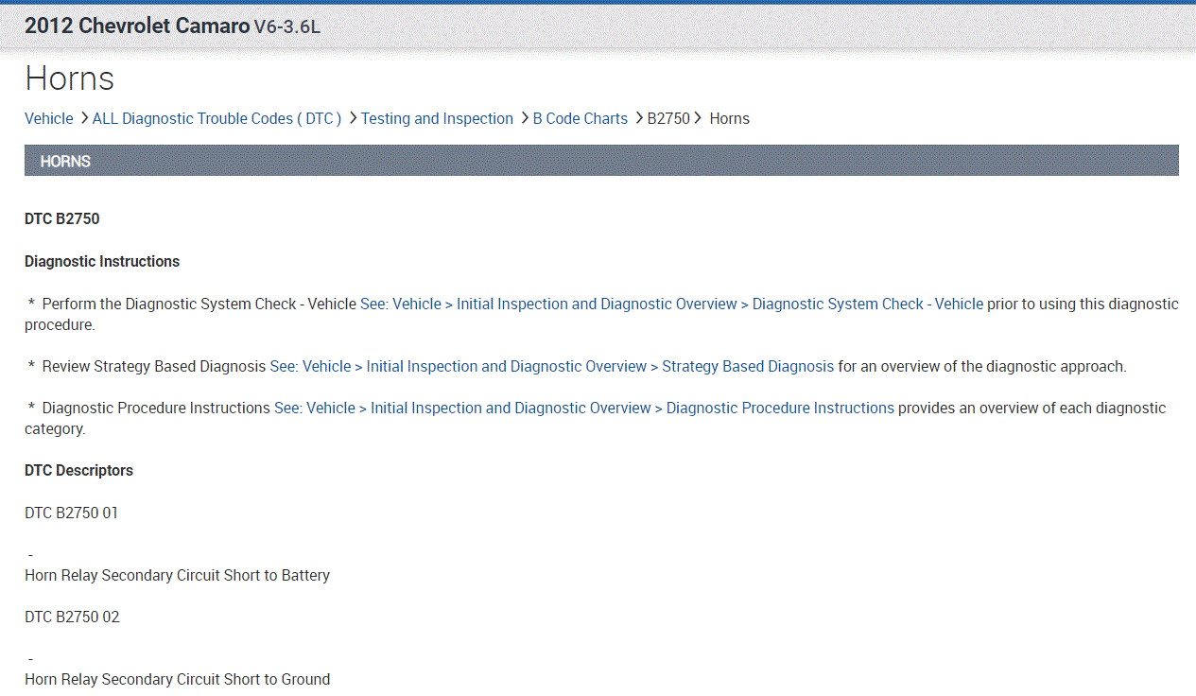Navigate to B Code Charts breadcrumb
The height and width of the screenshot is (696, 1196).
(x=580, y=118)
